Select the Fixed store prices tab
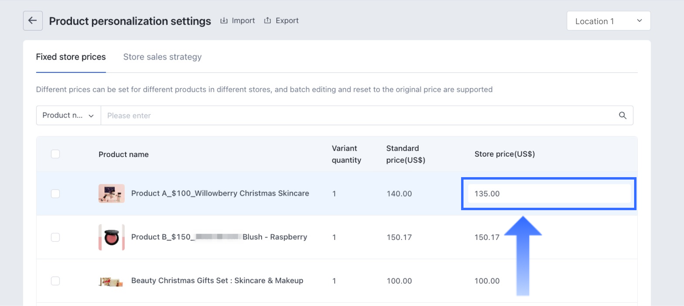This screenshot has height=306, width=684. pos(71,57)
